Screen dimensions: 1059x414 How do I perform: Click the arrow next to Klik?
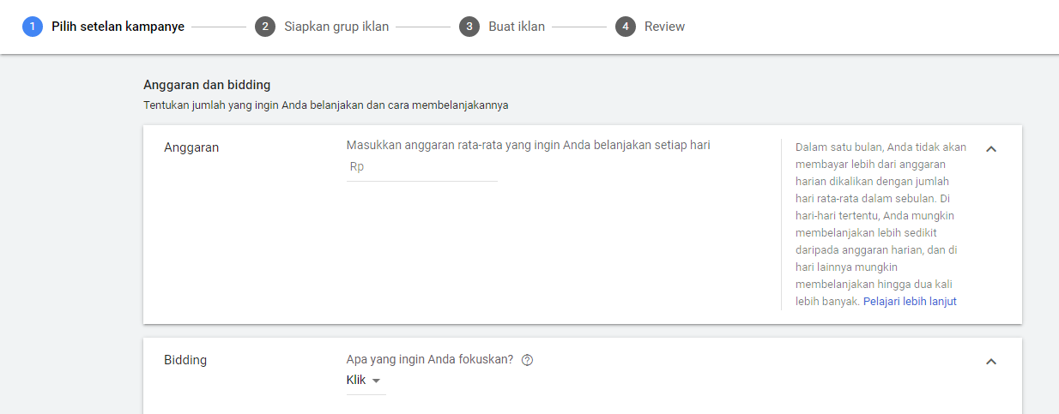376,381
